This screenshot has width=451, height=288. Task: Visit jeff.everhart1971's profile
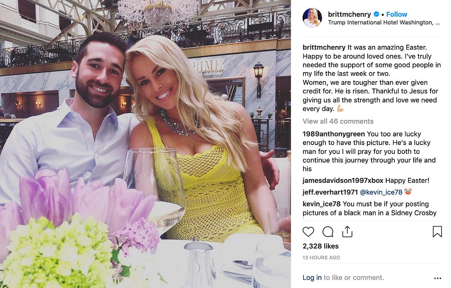[330, 192]
